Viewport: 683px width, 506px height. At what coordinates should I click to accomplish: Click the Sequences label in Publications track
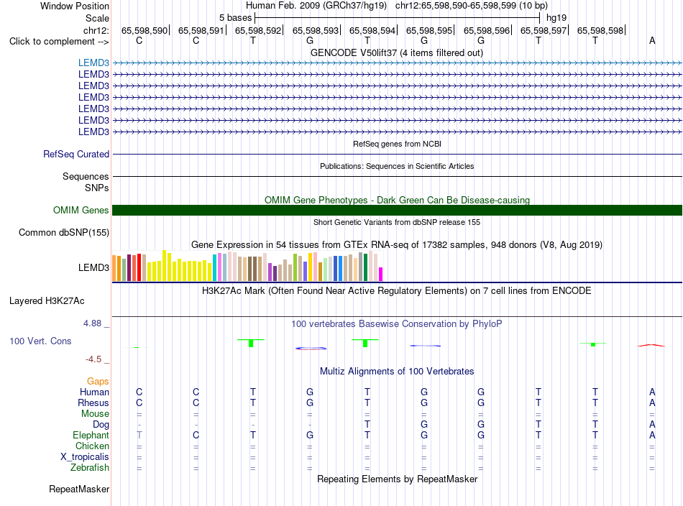tap(86, 176)
